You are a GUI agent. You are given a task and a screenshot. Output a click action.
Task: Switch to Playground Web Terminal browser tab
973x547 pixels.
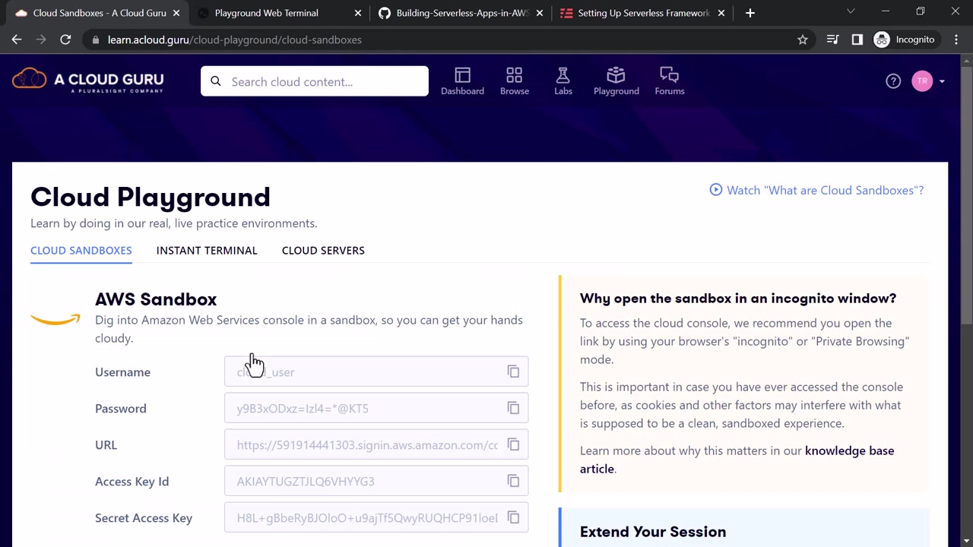[267, 13]
